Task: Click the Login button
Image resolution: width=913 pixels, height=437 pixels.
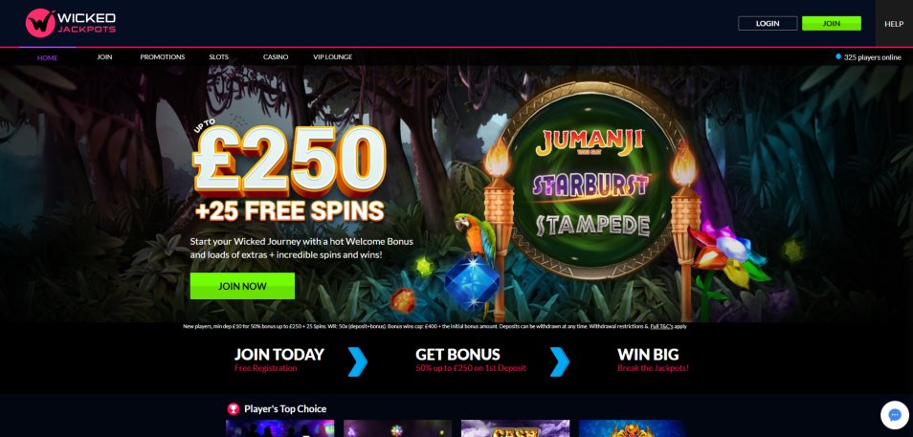Action: pyautogui.click(x=768, y=23)
